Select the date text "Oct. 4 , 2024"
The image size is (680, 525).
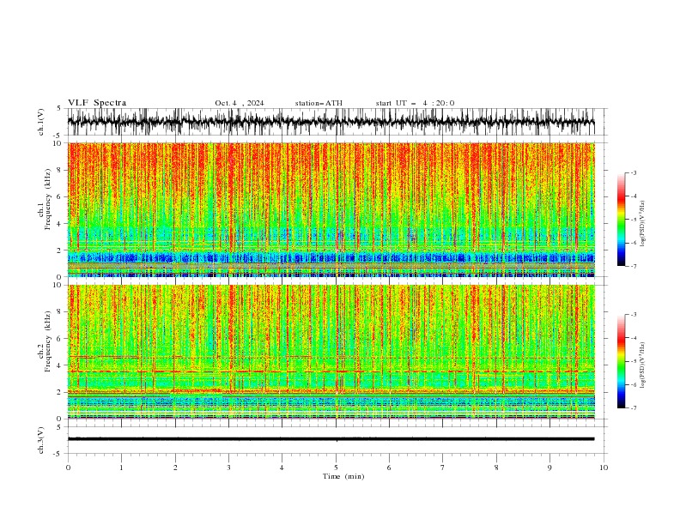(x=240, y=103)
